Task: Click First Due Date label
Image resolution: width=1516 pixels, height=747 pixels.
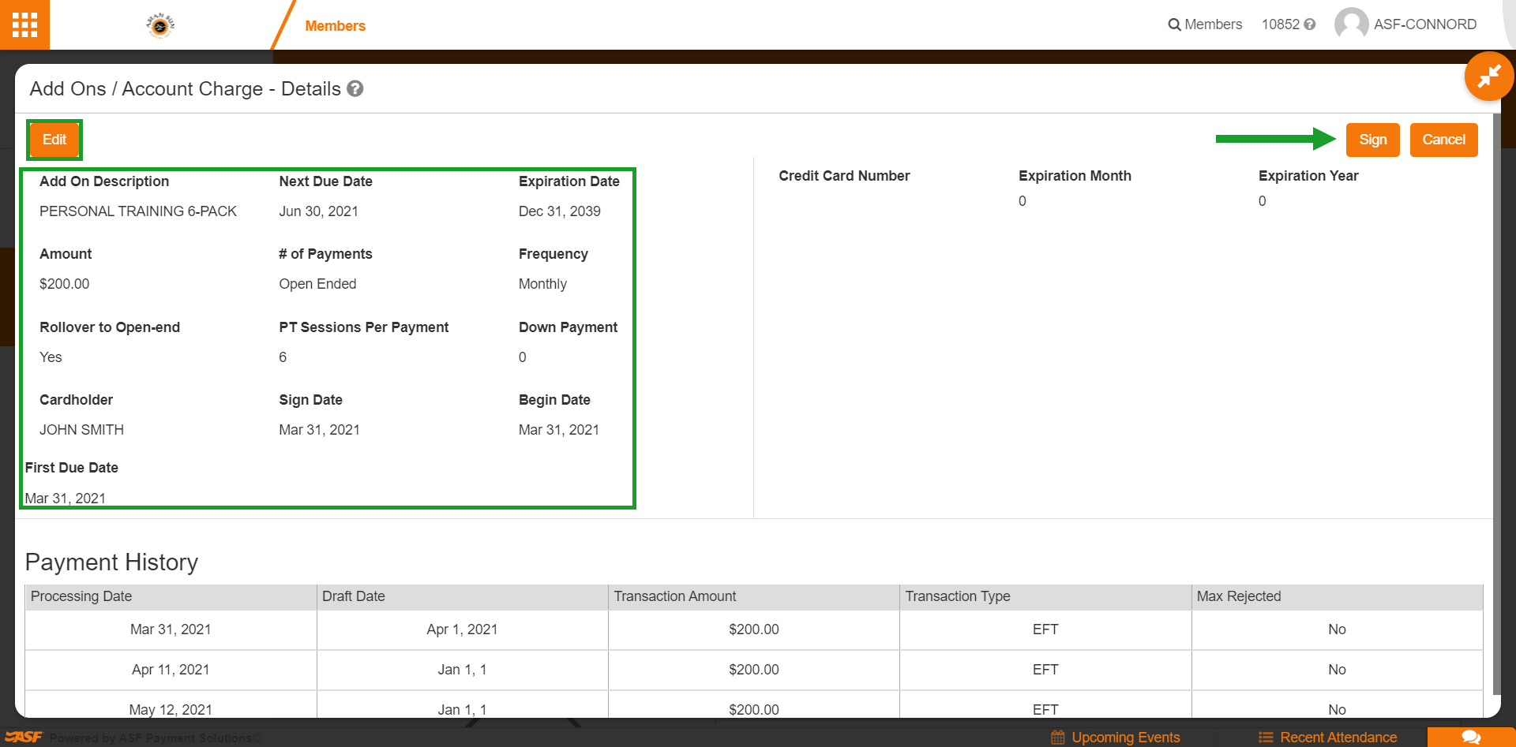Action: point(71,468)
